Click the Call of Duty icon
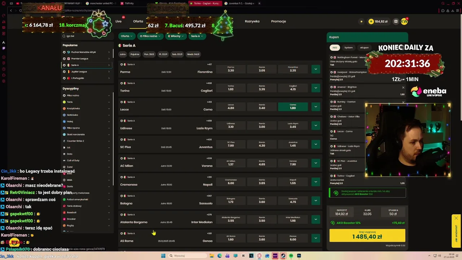 click(x=64, y=160)
